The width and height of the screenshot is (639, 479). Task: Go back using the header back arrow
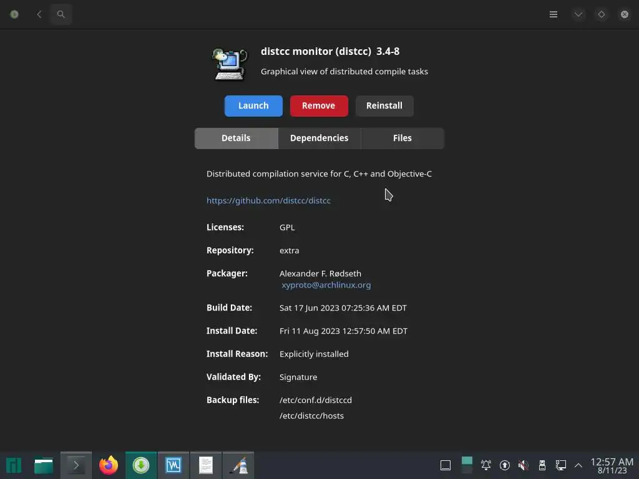tap(39, 14)
